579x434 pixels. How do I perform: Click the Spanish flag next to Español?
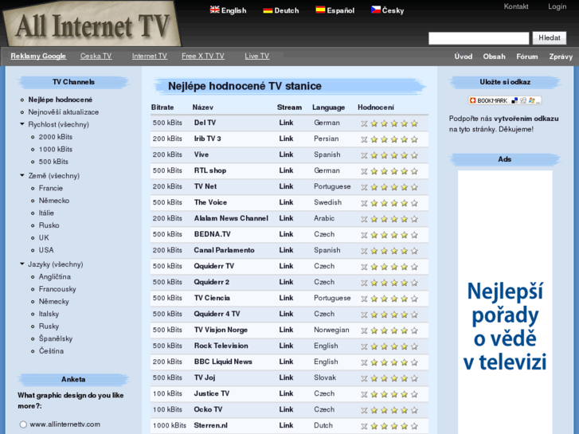(x=320, y=10)
